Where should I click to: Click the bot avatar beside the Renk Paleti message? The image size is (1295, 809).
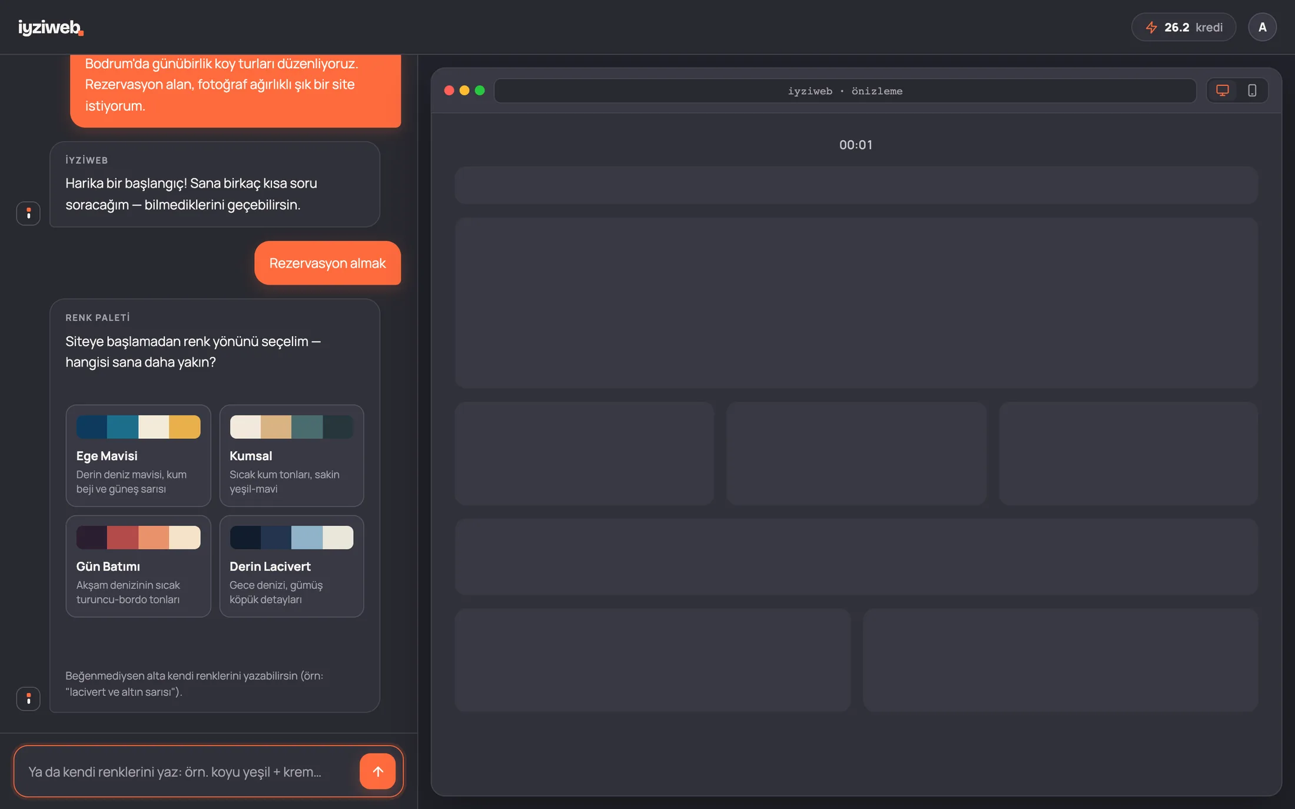(x=28, y=698)
